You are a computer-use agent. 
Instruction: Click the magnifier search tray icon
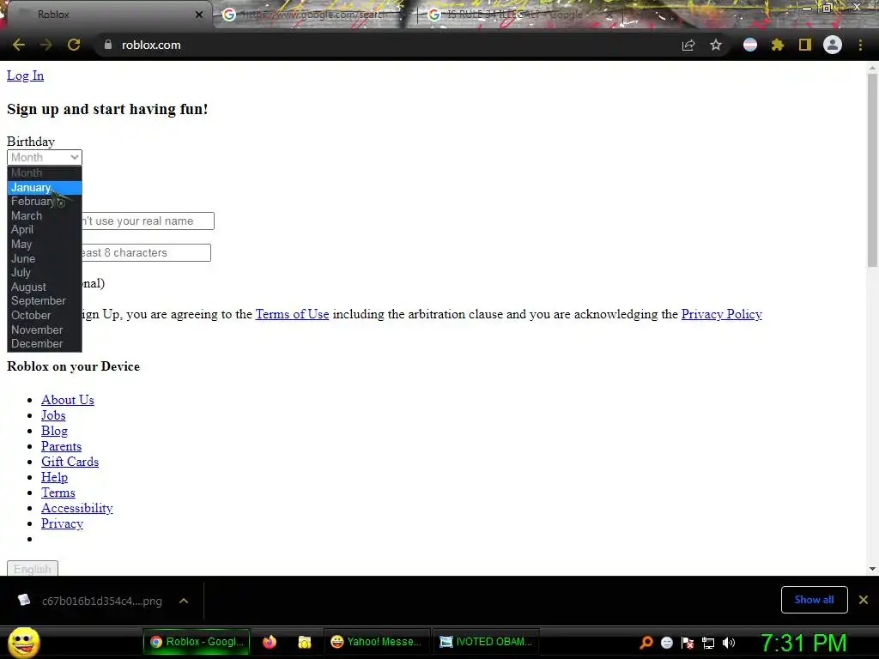[x=646, y=643]
